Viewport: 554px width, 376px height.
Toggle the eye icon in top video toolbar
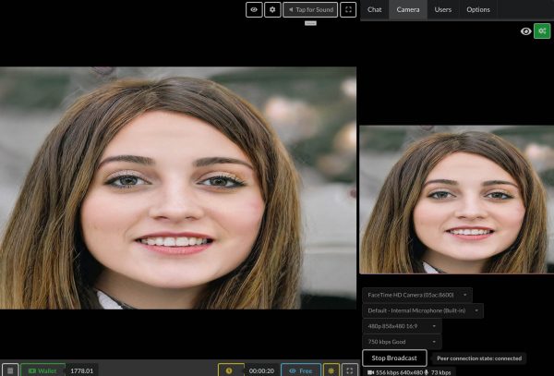pos(254,9)
